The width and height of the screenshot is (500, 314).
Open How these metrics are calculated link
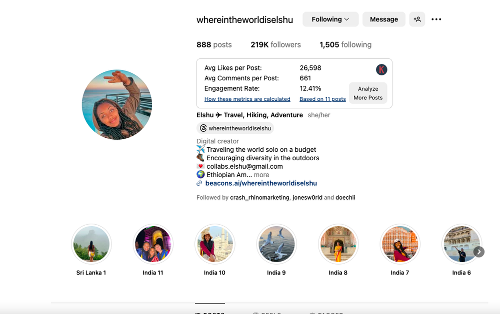(247, 99)
